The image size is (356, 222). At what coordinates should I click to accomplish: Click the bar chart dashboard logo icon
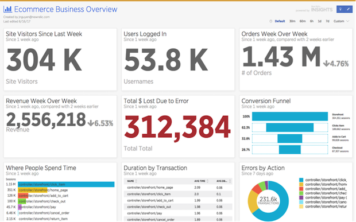point(7,9)
